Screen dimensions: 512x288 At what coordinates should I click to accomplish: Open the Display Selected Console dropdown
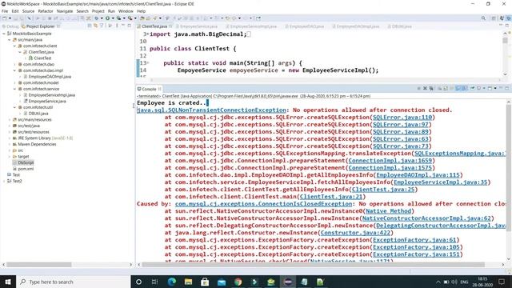coord(484,88)
